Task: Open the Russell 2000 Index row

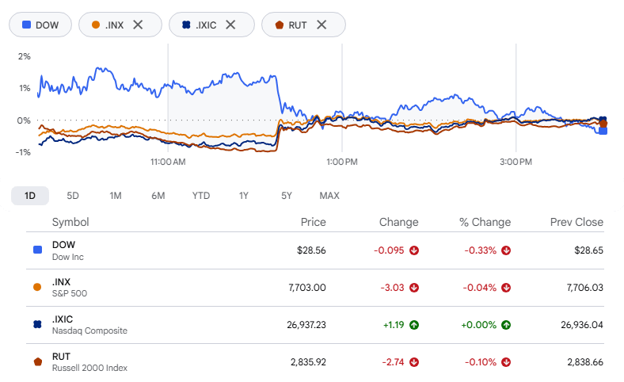Action: [315, 362]
